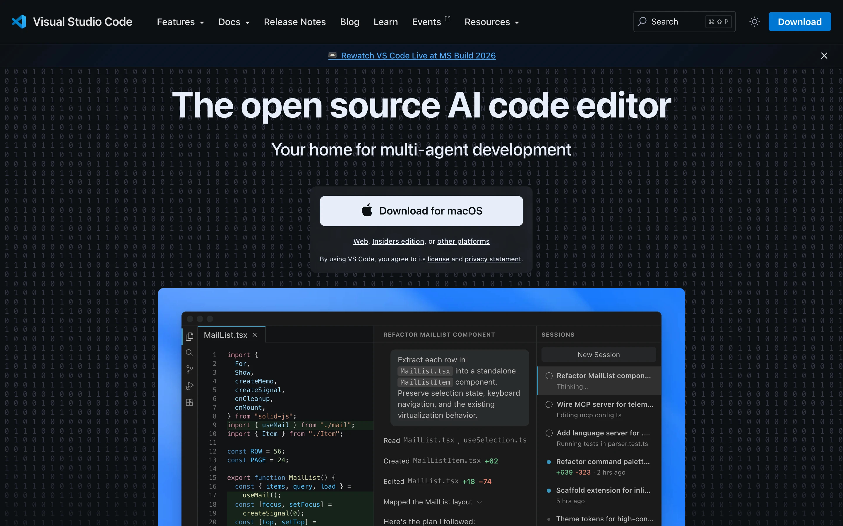This screenshot has height=526, width=843.
Task: Open the license link
Action: tap(438, 259)
